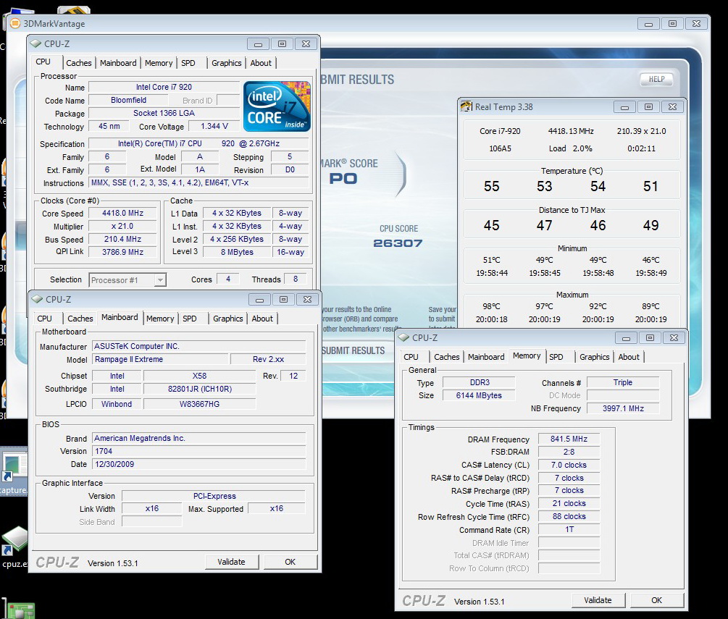
Task: Click the BIOS date 12/30/2009 field
Action: (x=198, y=464)
